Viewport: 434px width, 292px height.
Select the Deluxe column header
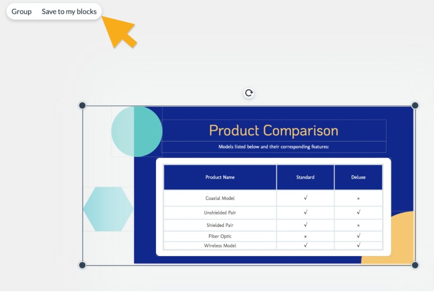(358, 177)
